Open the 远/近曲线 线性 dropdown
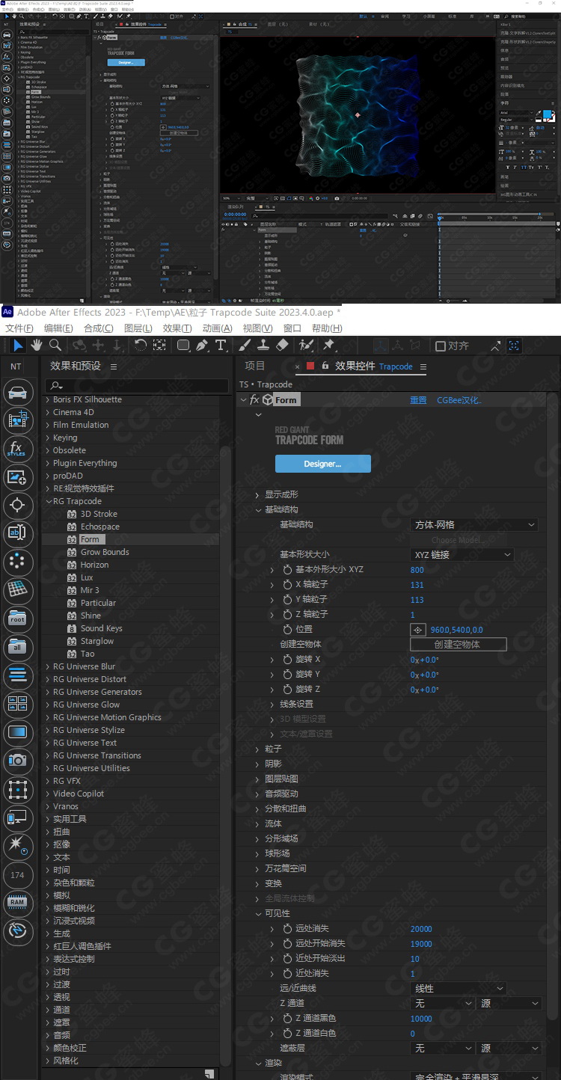Screen dimensions: 561x1080 [459, 989]
